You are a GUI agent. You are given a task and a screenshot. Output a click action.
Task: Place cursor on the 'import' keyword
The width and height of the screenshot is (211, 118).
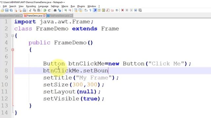click(25, 22)
